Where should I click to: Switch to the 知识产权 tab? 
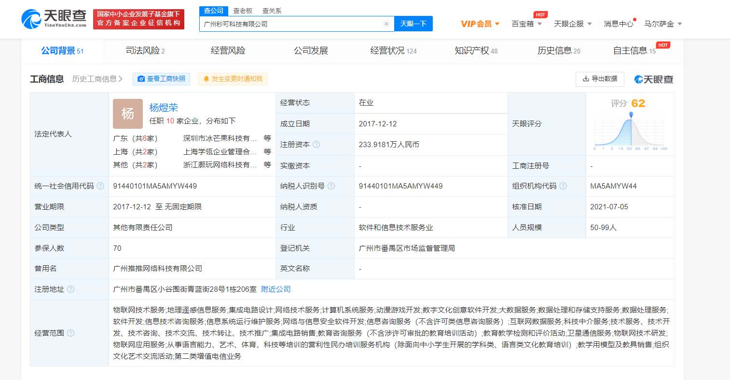476,51
